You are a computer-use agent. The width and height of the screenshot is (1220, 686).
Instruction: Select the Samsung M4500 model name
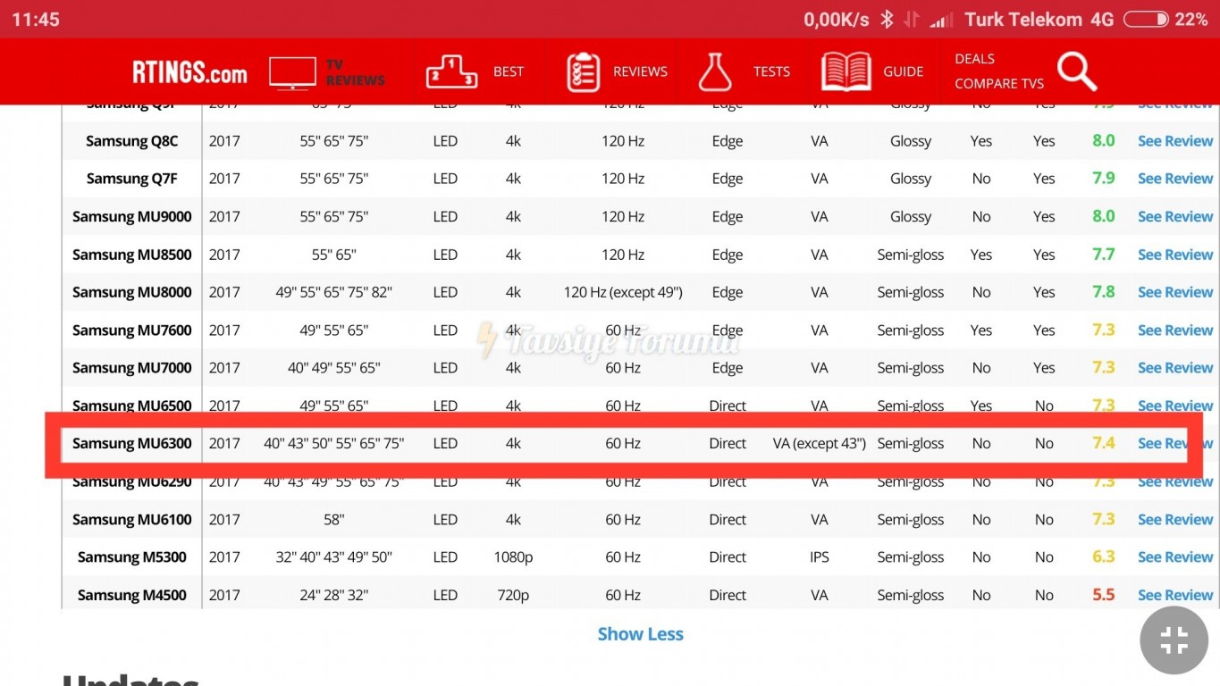tap(132, 596)
